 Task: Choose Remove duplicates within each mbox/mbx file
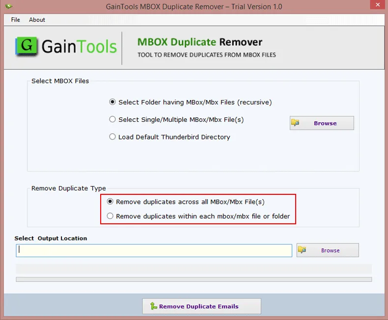pyautogui.click(x=110, y=216)
